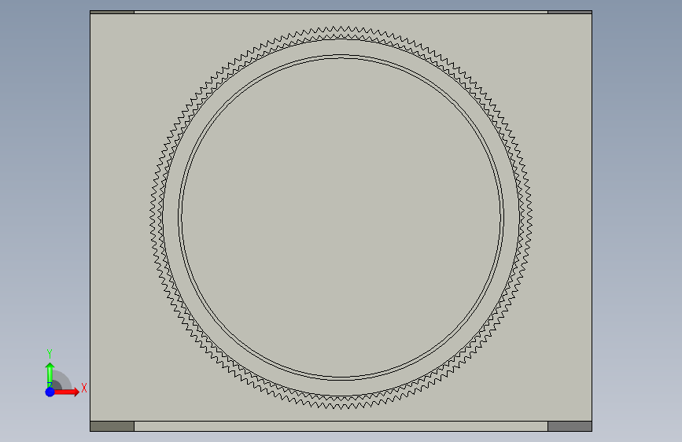Select the inner circular face of the model
682x442 pixels.
click(x=341, y=218)
